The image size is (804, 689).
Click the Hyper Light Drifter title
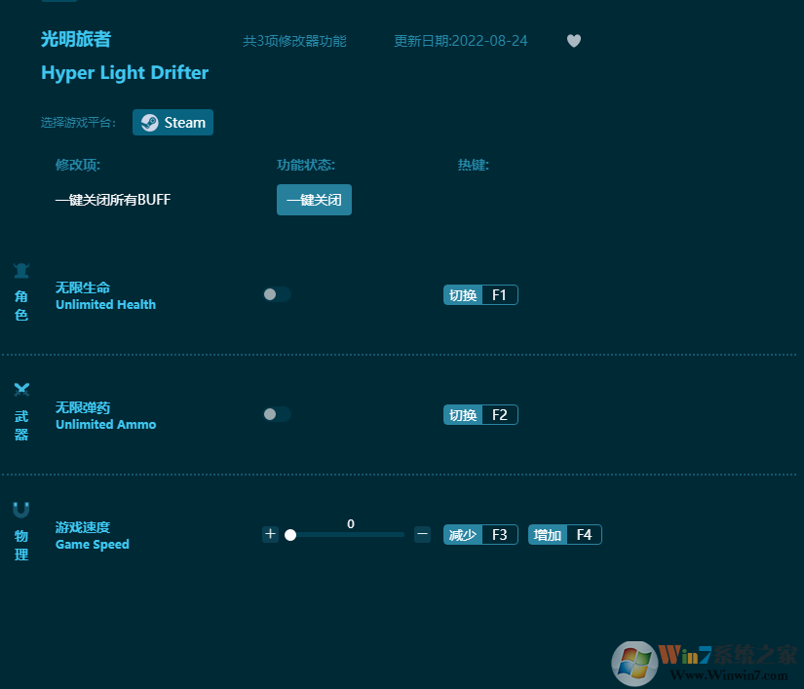point(125,73)
